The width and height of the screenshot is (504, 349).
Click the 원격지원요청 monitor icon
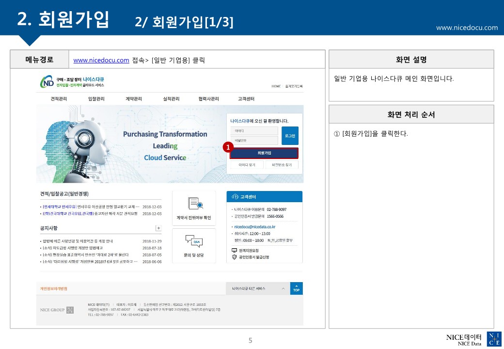(235, 250)
